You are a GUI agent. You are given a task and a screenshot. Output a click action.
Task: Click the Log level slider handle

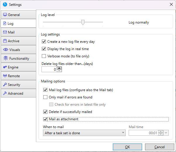83,22
